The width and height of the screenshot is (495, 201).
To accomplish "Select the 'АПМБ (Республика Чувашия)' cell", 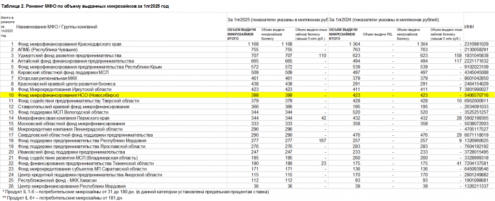I will pyautogui.click(x=48, y=50).
